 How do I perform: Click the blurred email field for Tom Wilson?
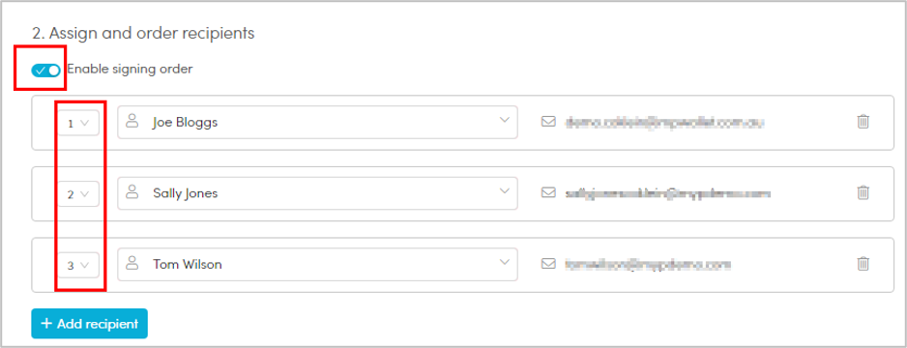coord(648,264)
